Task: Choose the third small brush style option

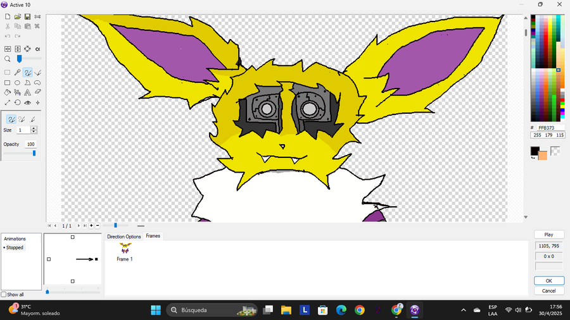Action: coord(32,119)
